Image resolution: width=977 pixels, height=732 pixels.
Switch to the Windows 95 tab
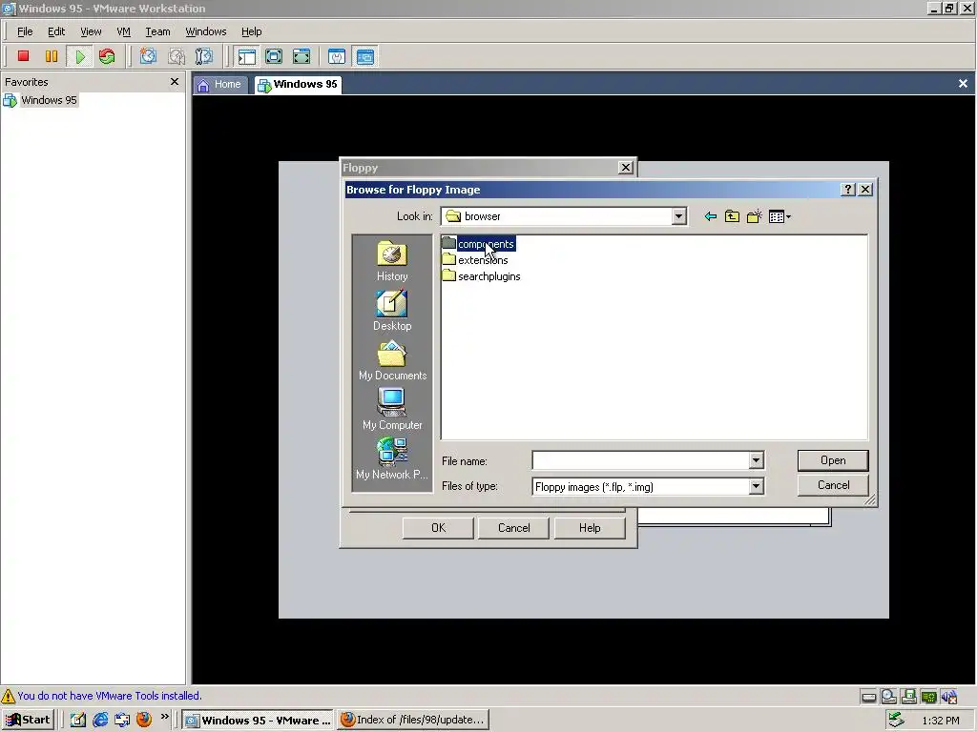click(x=298, y=85)
